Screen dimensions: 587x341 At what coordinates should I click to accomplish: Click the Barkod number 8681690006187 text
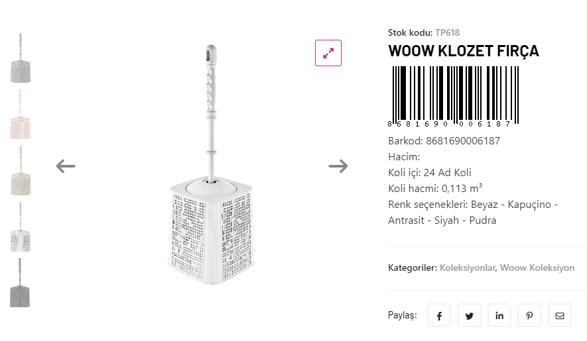(463, 140)
